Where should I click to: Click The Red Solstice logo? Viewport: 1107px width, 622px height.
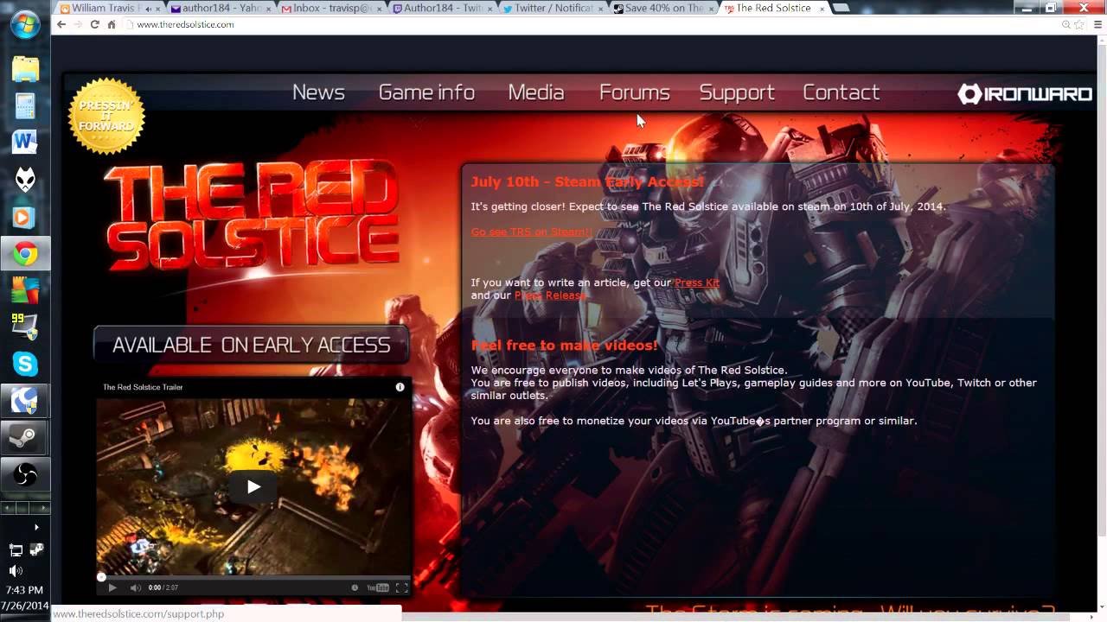[251, 216]
